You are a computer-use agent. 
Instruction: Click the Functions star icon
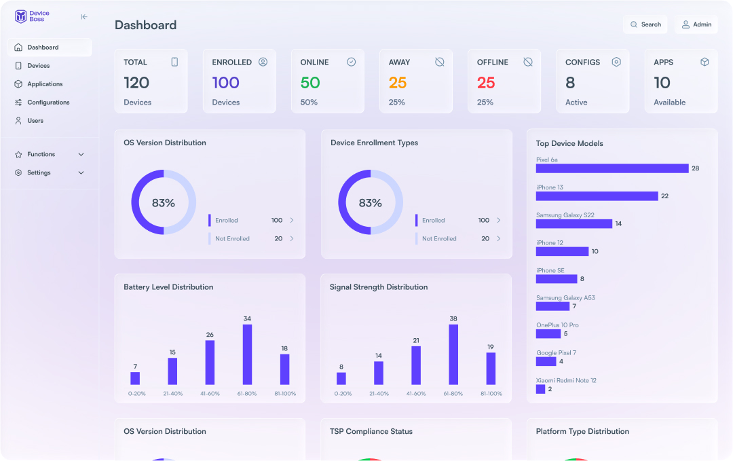18,154
